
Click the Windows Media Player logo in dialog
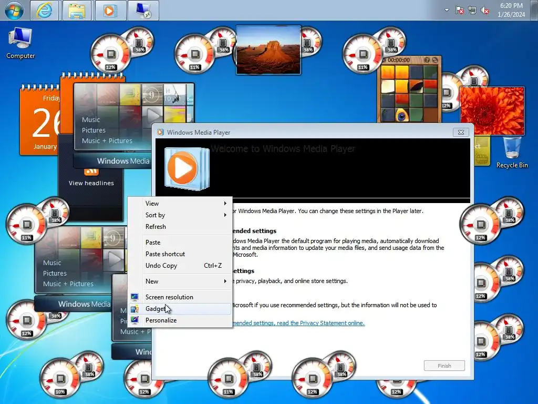click(187, 168)
